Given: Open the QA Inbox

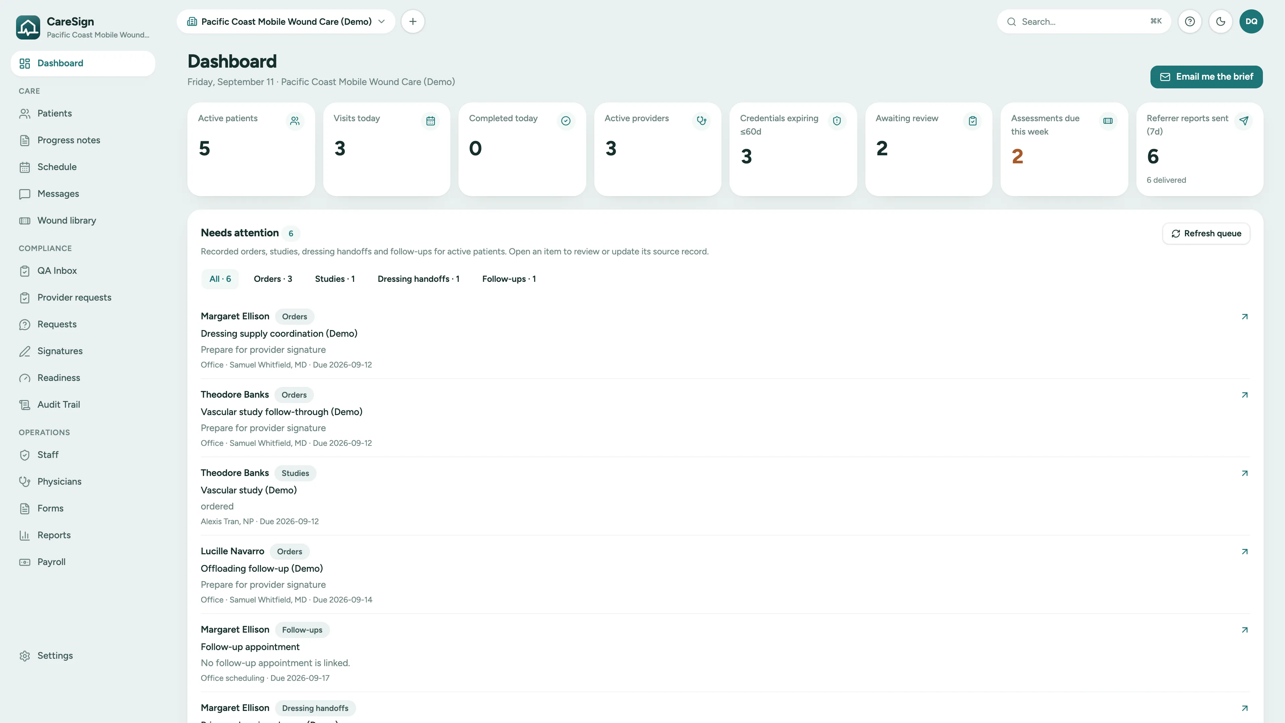Looking at the screenshot, I should coord(83,271).
